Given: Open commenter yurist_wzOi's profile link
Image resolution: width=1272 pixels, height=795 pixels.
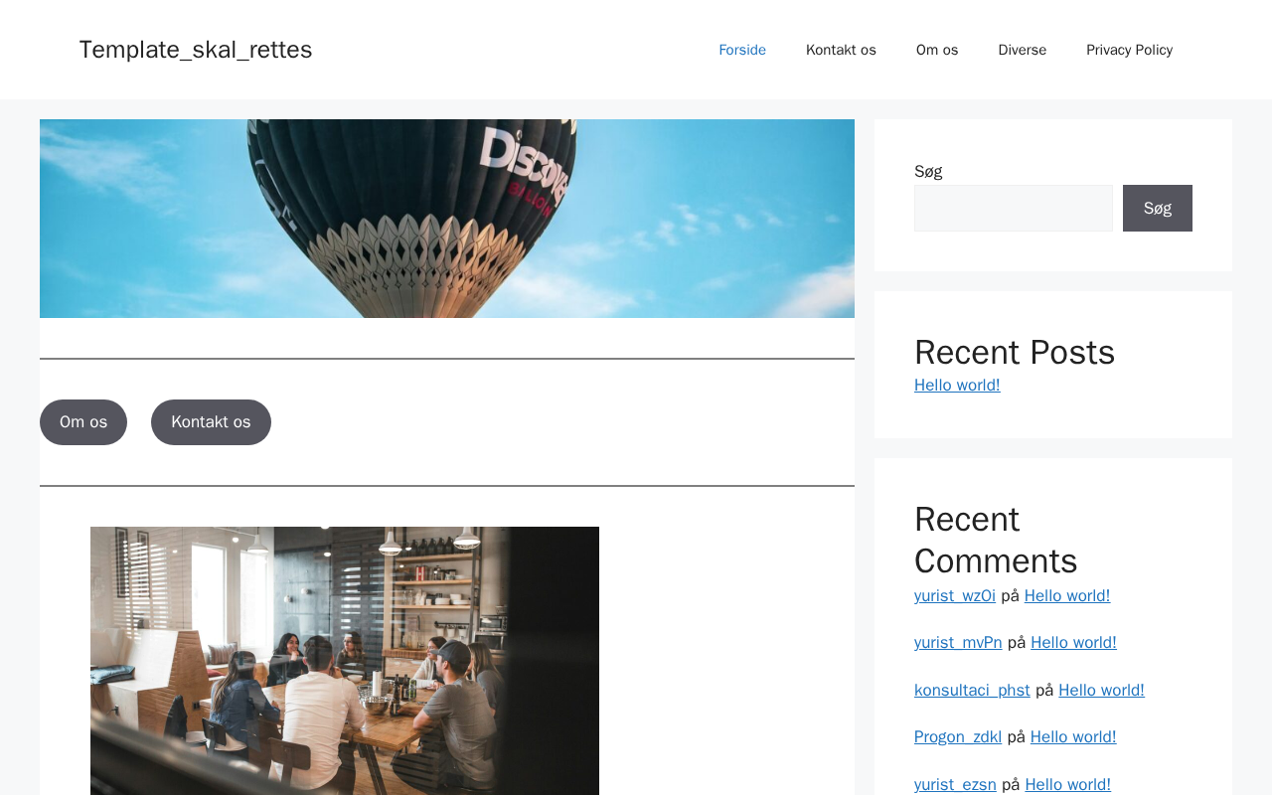Looking at the screenshot, I should (955, 596).
